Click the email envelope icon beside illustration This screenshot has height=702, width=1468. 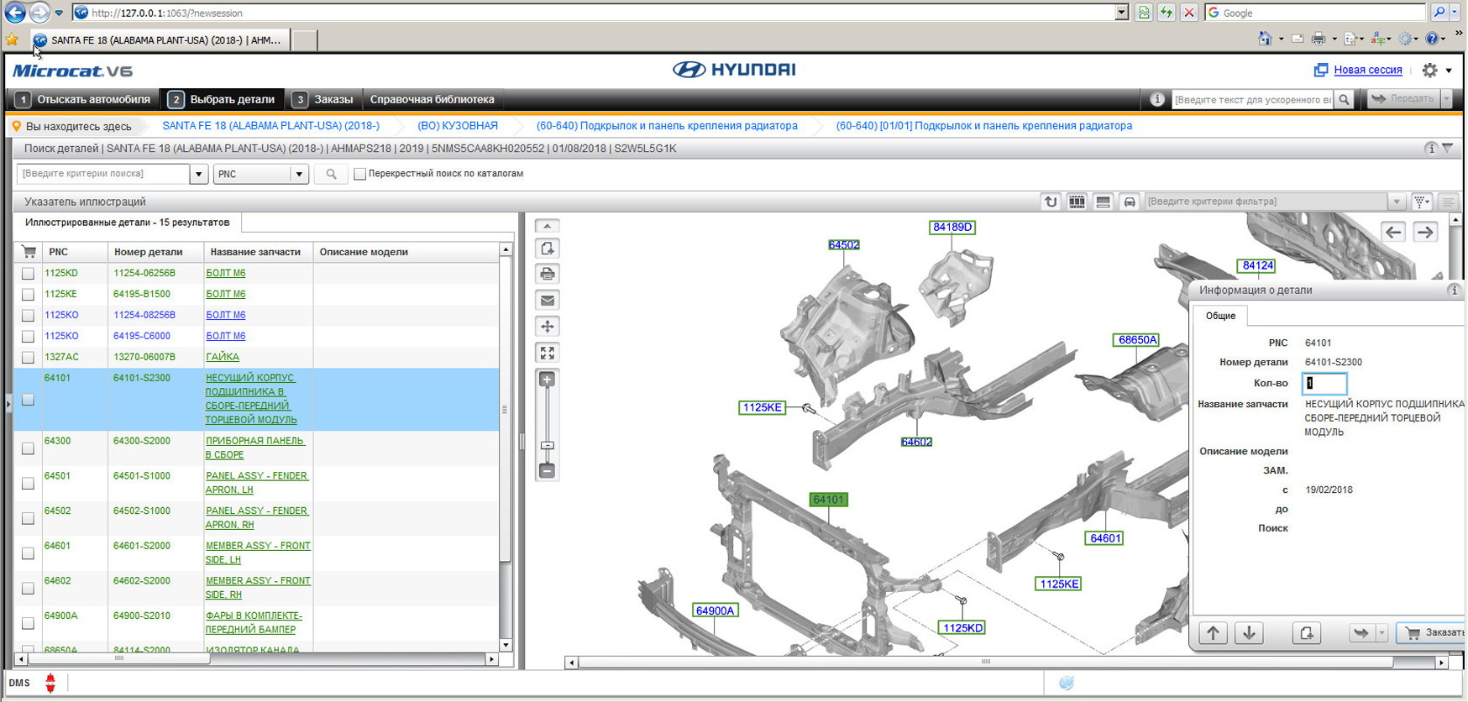[x=548, y=301]
